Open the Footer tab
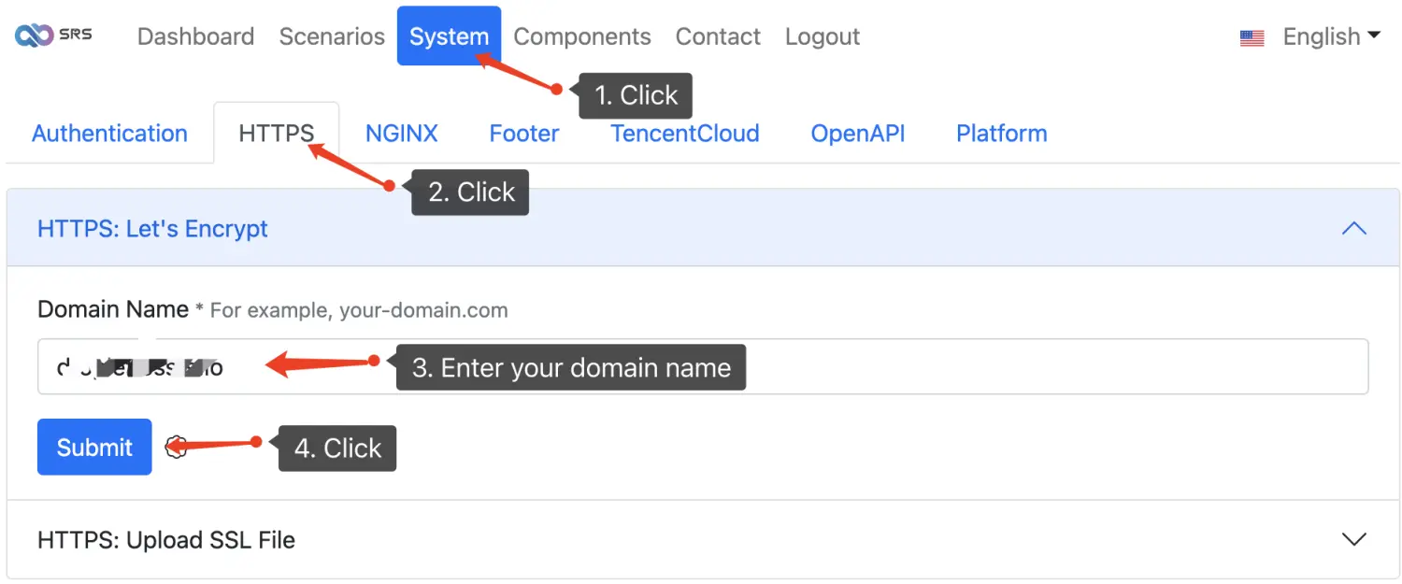 click(x=523, y=134)
